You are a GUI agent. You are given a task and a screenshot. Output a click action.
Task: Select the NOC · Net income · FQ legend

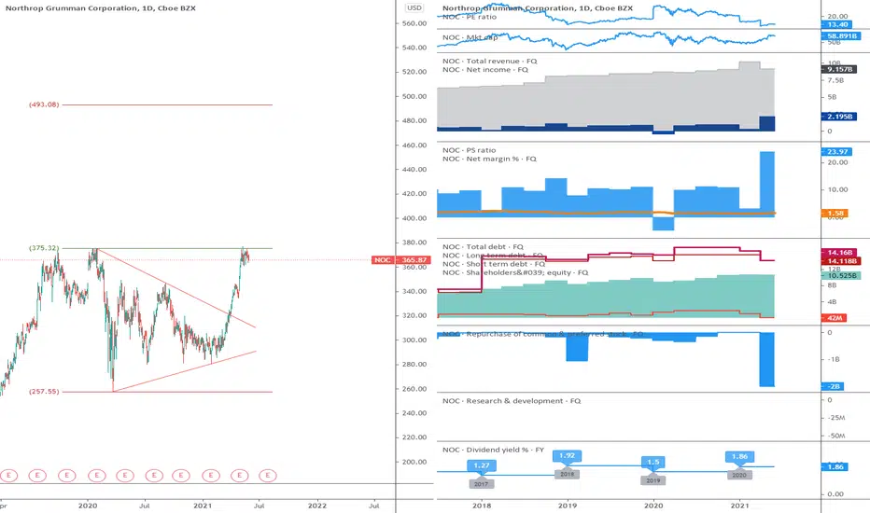point(485,70)
